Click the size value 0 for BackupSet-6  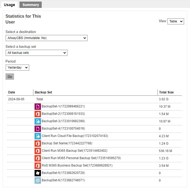pos(160,180)
